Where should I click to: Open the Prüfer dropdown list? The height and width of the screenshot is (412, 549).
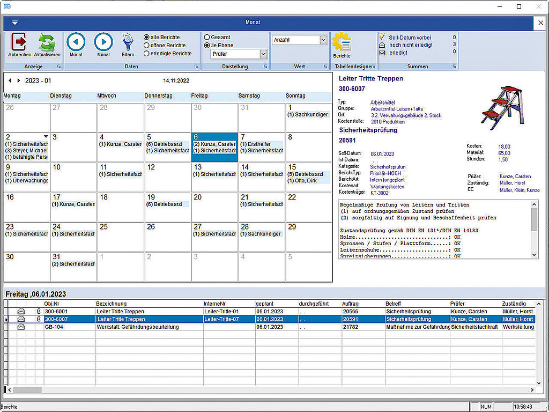[263, 54]
